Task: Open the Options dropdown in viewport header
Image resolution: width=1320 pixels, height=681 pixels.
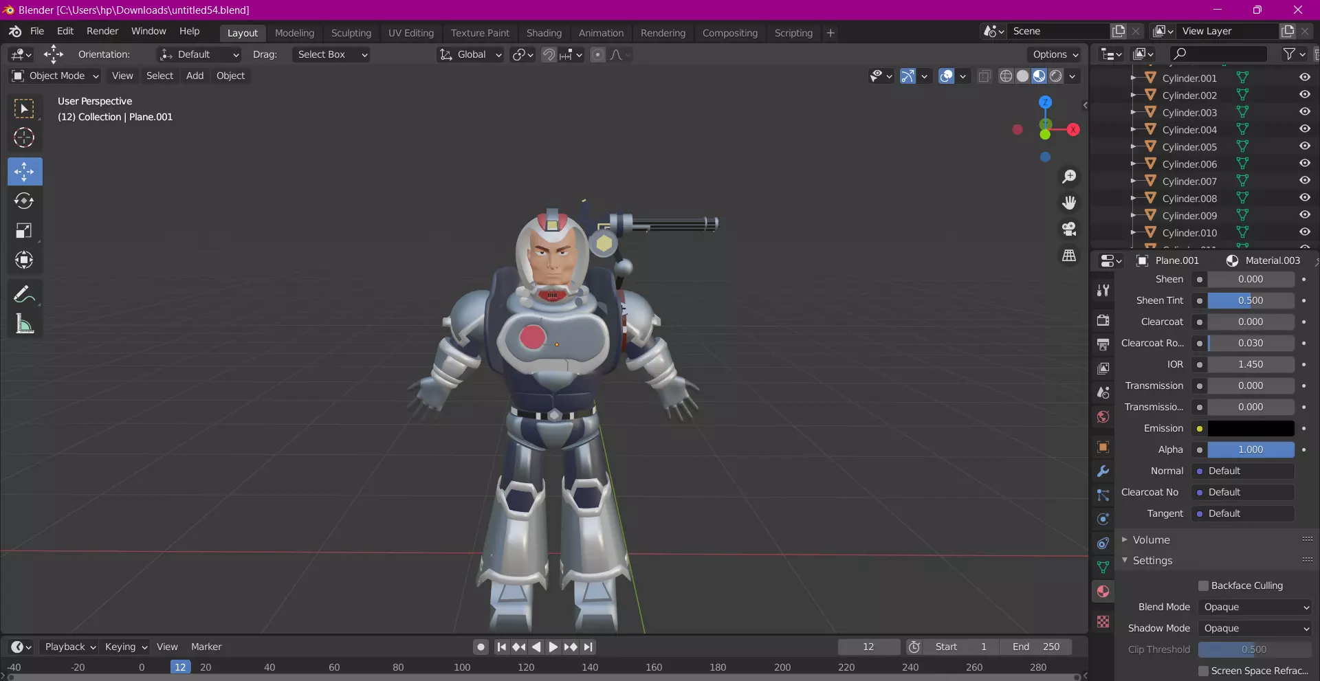Action: tap(1055, 54)
